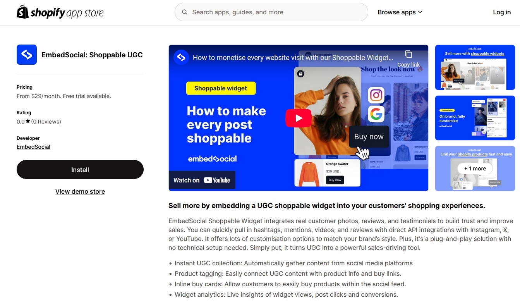Select the 'On brand, fully customize' thumbnail
The width and height of the screenshot is (520, 306).
coord(475,118)
